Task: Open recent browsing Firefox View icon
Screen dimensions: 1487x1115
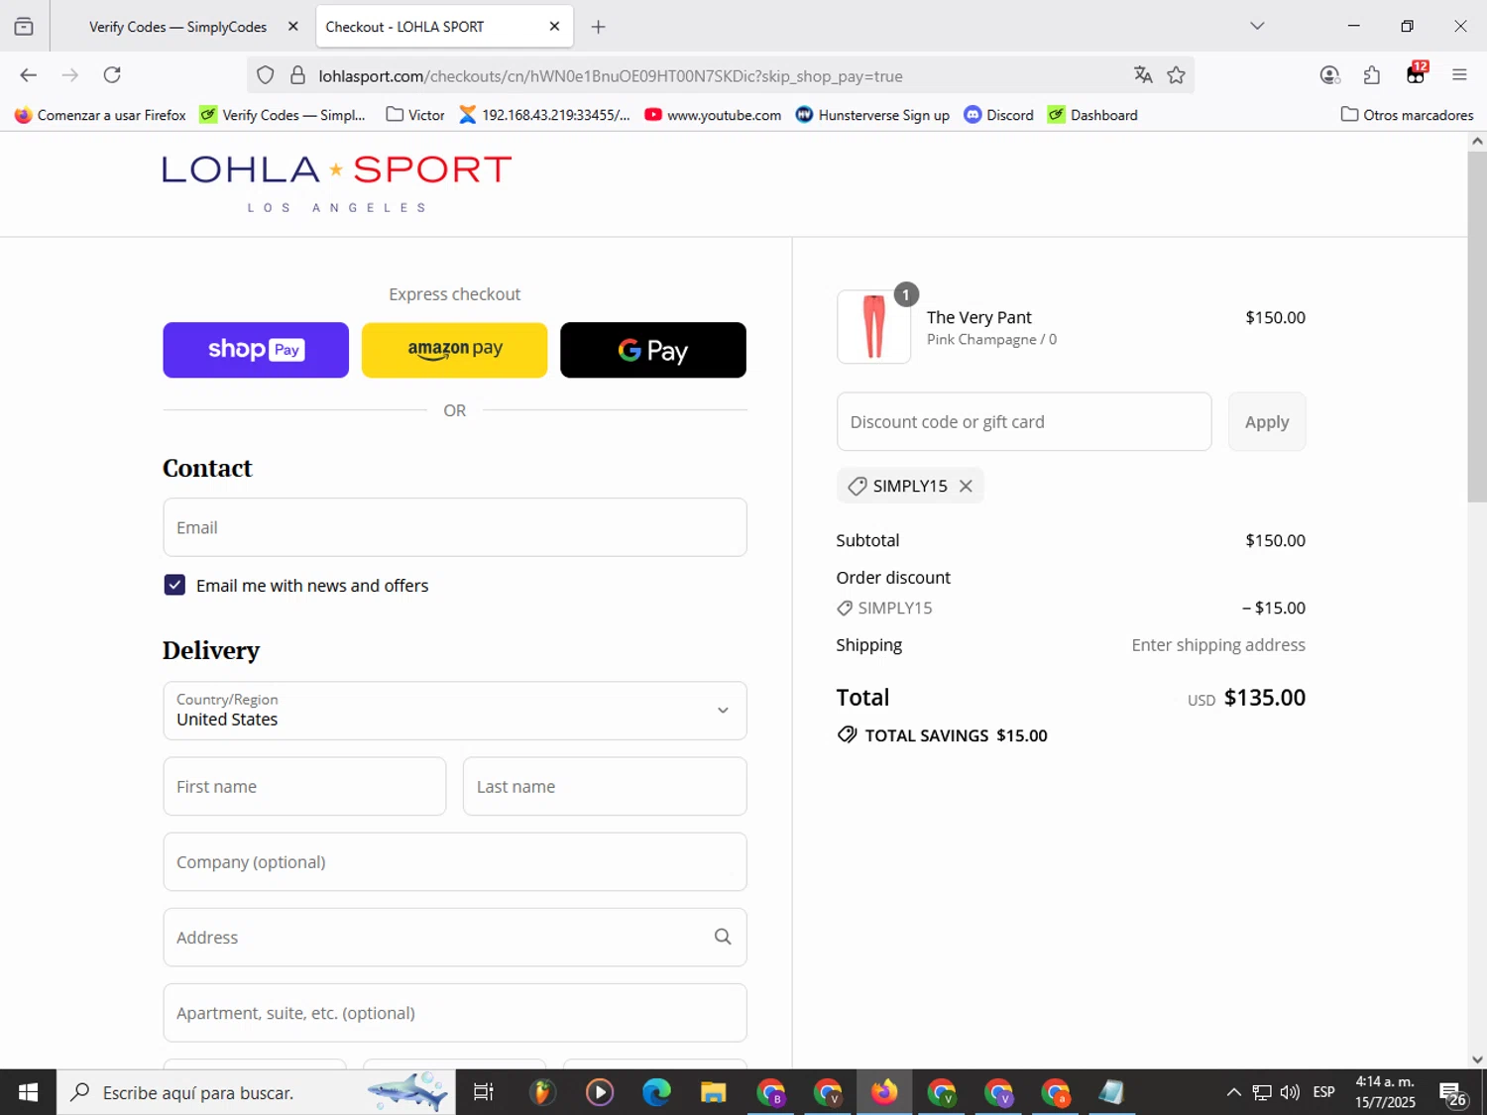Action: coord(24,27)
